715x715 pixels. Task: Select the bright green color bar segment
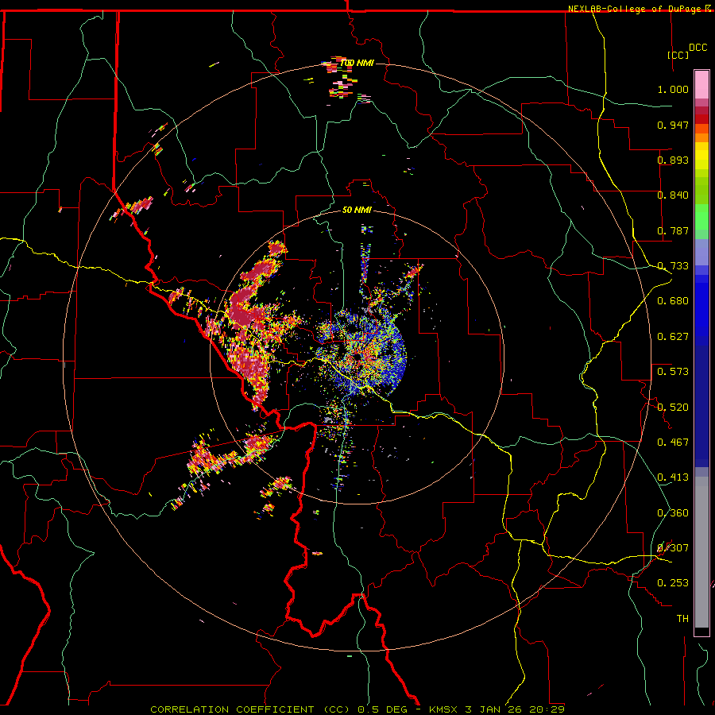point(701,217)
